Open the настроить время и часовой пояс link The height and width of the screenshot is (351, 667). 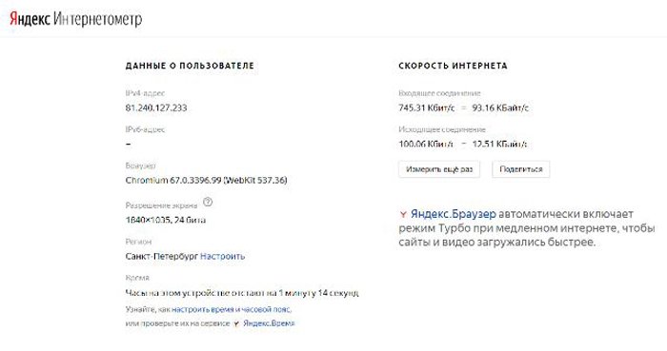click(x=232, y=309)
